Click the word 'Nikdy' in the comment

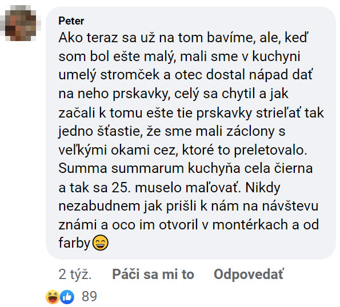[x=263, y=188]
